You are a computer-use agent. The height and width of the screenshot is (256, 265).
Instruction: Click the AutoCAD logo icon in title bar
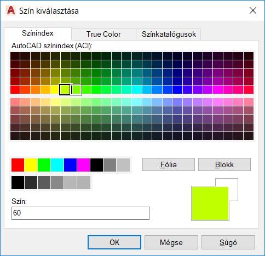11,10
